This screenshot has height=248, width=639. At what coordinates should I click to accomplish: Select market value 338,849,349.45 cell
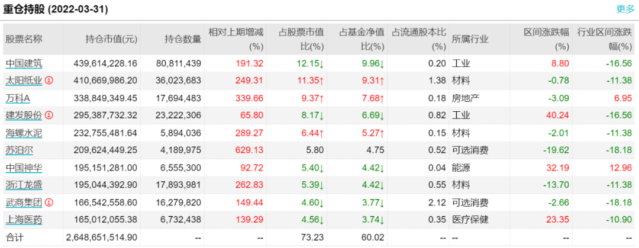105,98
